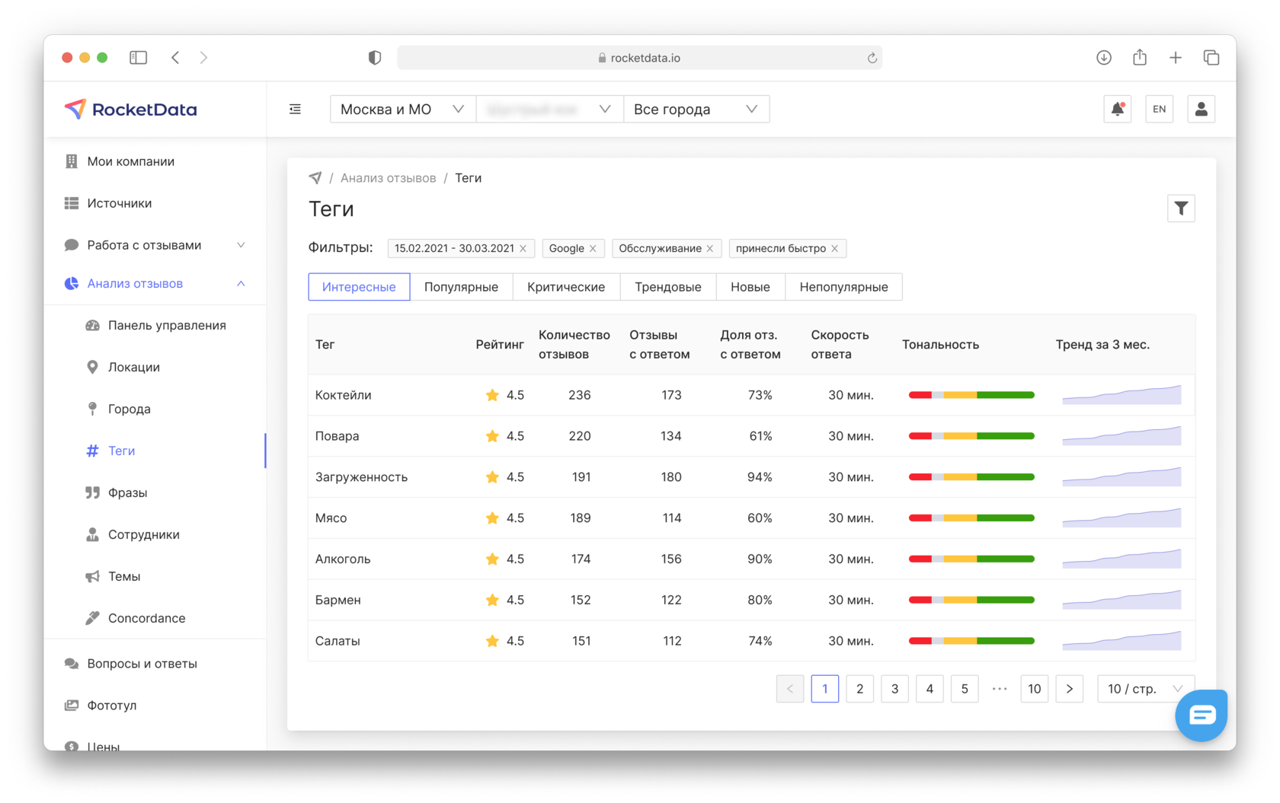
Task: Reload the page in Safari
Action: 872,58
